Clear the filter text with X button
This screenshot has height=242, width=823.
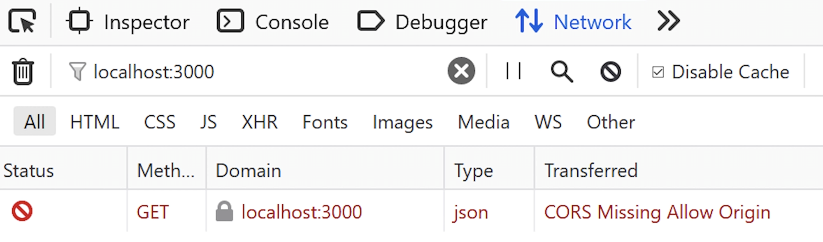click(x=461, y=71)
